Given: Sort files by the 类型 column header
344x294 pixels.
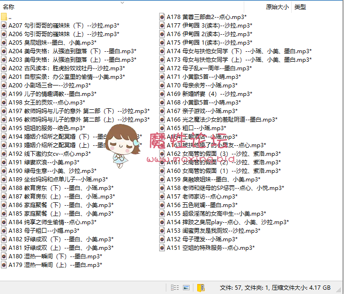Looking at the screenshot, I should (x=300, y=7).
